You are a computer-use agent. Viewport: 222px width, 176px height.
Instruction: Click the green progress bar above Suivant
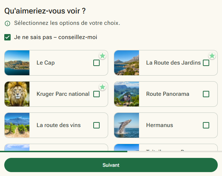pos(64,152)
